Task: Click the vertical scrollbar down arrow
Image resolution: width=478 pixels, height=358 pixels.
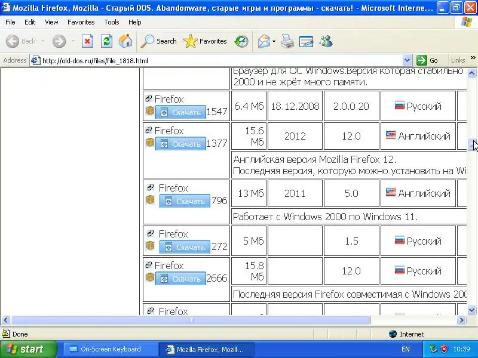Action: coord(471,310)
